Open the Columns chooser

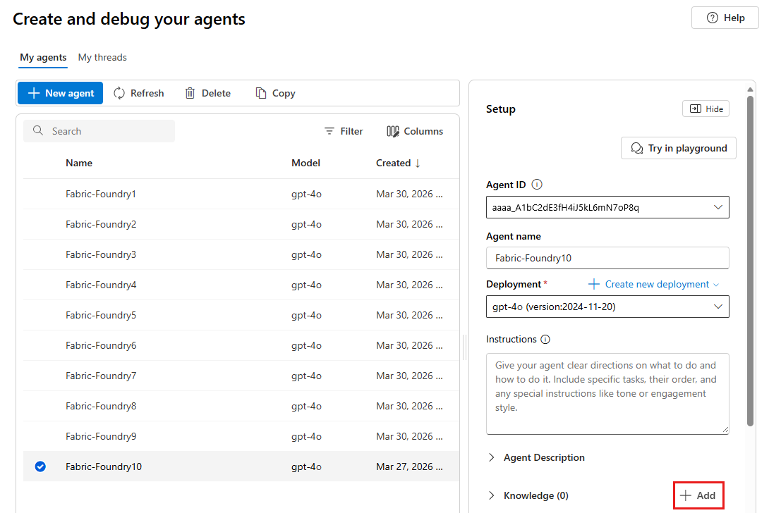[415, 131]
